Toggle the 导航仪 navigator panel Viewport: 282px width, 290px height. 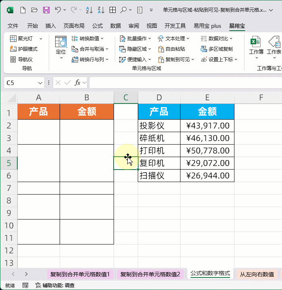pos(21,60)
